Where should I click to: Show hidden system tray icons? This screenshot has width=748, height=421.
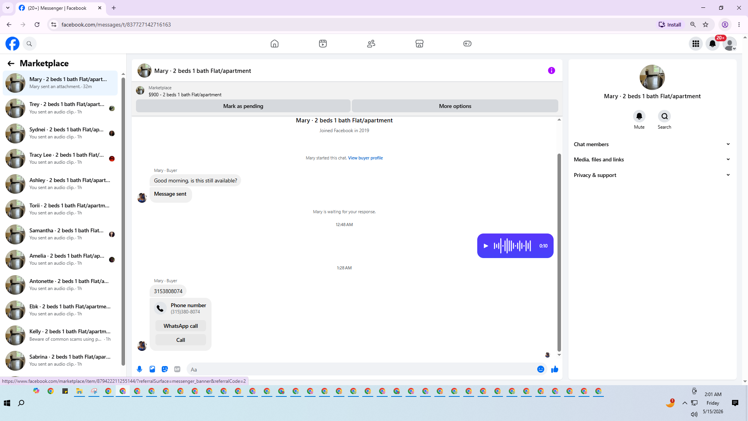685,403
